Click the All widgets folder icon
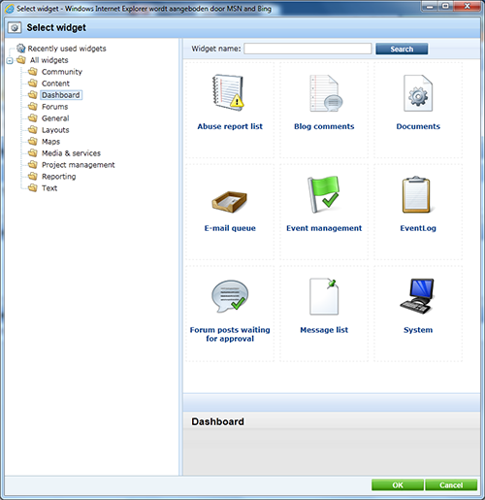The width and height of the screenshot is (485, 500). point(21,60)
